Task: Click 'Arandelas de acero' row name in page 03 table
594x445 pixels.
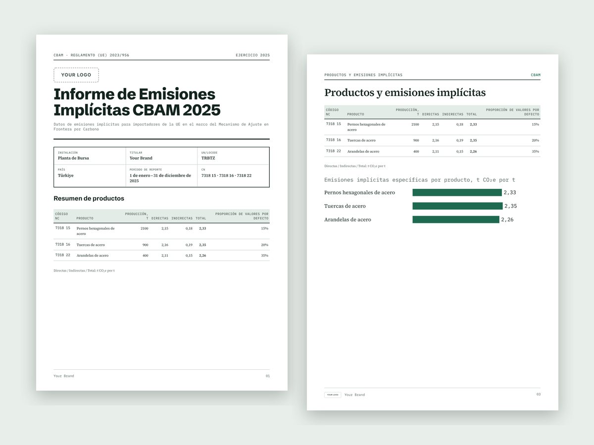Action: (363, 151)
